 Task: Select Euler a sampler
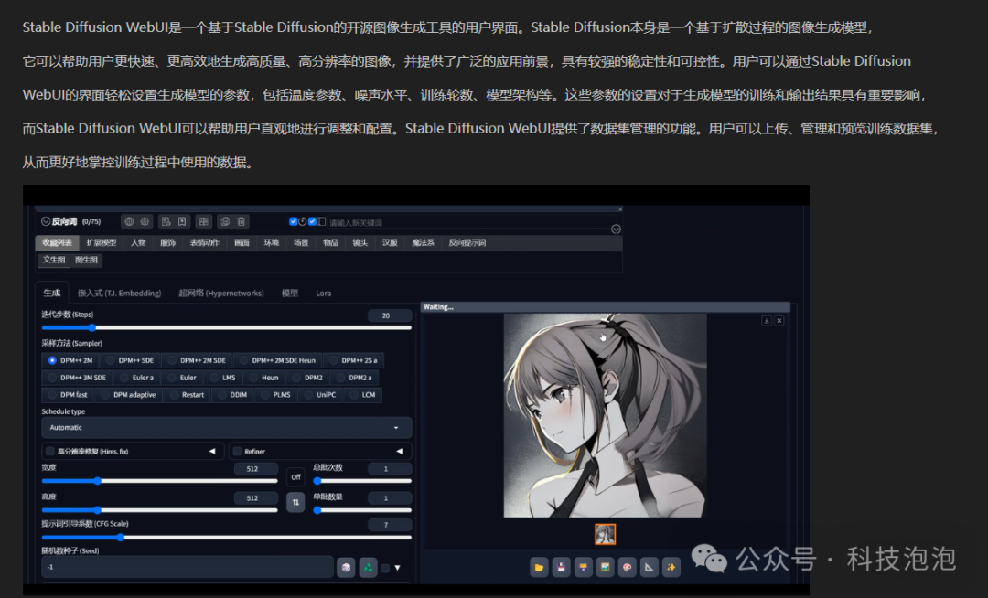pyautogui.click(x=136, y=378)
